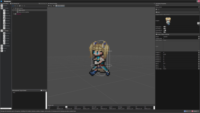Click the Name input field SGB_chr013
The image size is (200, 113).
pos(176,7)
